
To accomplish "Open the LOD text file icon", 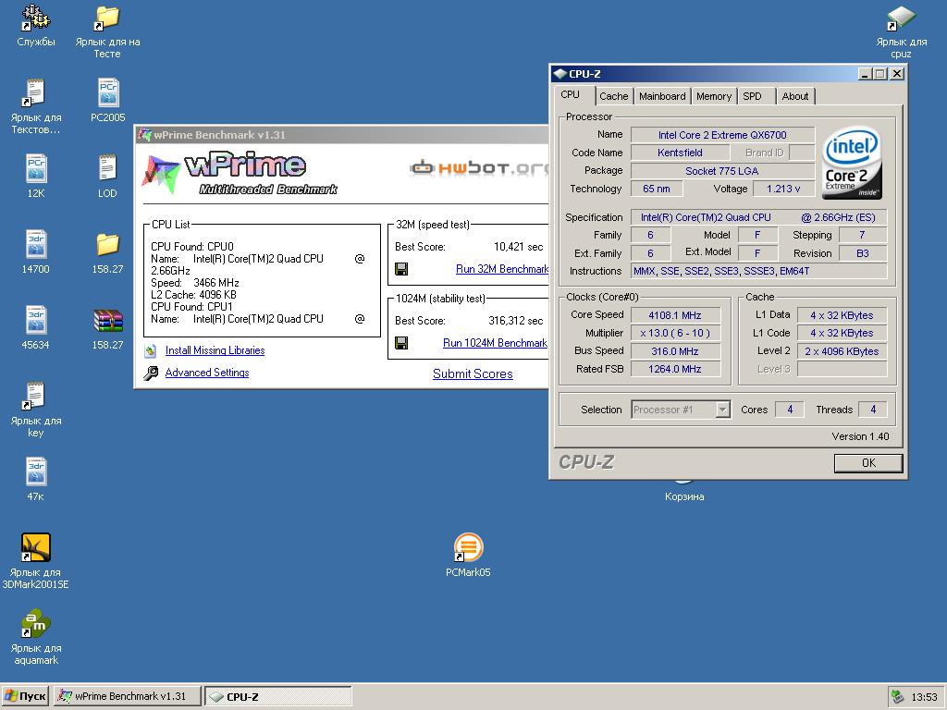I will (x=107, y=169).
